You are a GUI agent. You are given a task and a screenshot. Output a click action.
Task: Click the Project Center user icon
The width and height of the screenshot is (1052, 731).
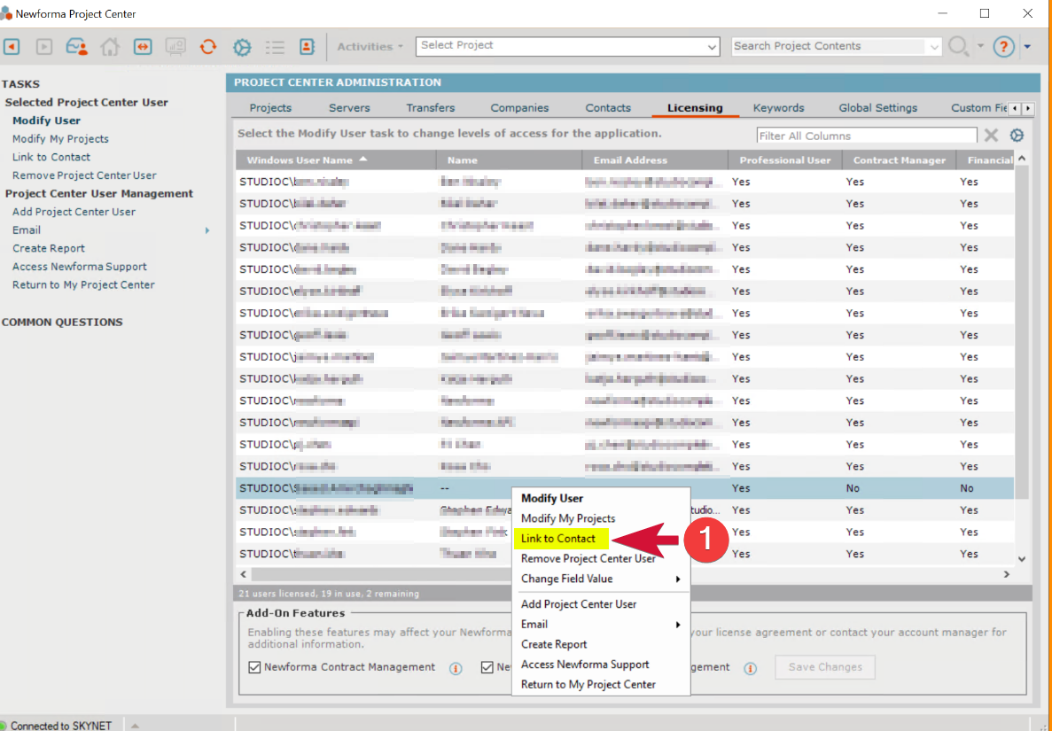click(77, 46)
